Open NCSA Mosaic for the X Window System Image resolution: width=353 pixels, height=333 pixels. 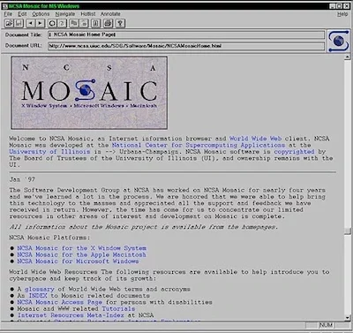click(x=81, y=248)
